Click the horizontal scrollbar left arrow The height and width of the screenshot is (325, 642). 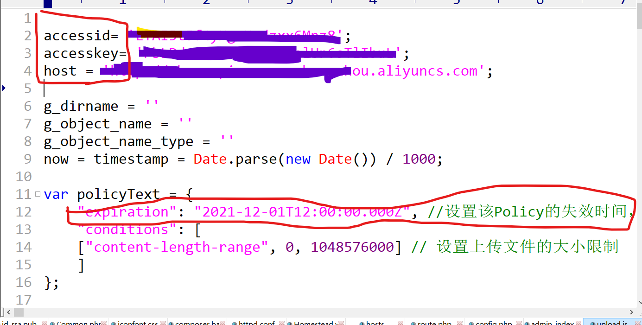(x=9, y=312)
